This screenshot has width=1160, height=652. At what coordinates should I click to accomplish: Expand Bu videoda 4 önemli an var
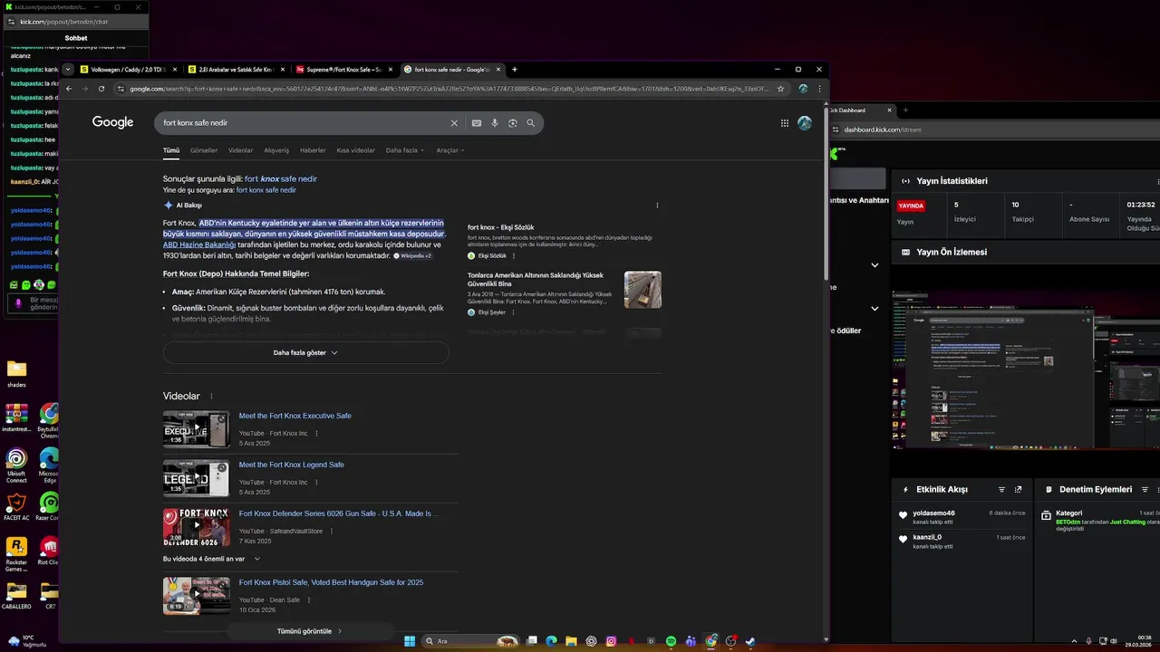click(211, 559)
